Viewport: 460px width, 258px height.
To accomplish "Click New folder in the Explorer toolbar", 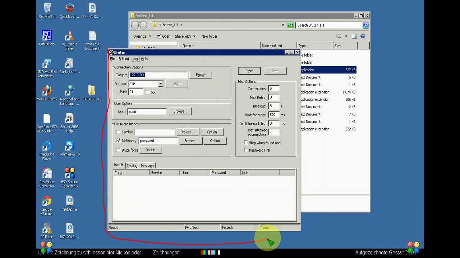I will point(209,36).
